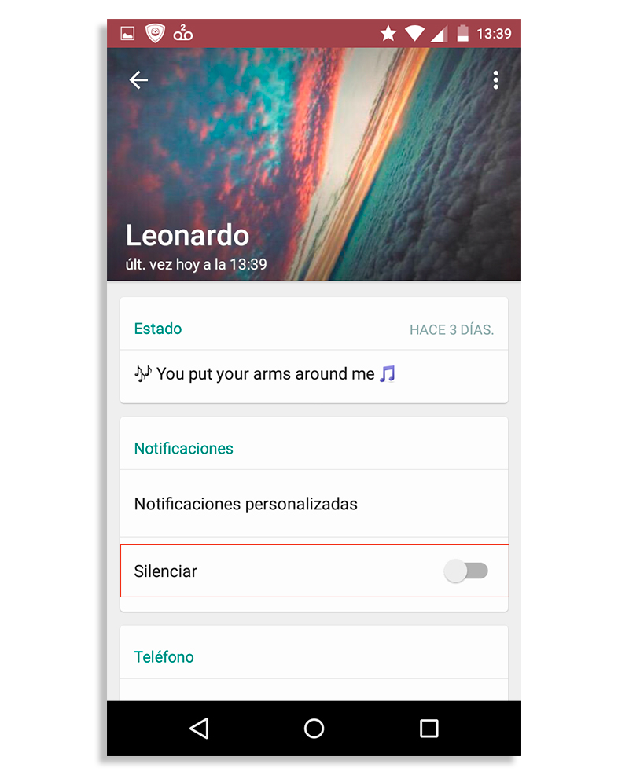This screenshot has width=629, height=775.
Task: Tap the Silenciar row label
Action: pyautogui.click(x=166, y=571)
